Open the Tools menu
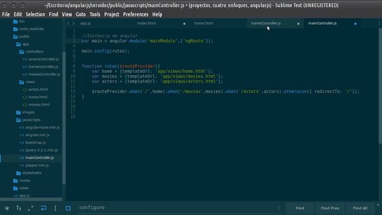 pos(95,14)
